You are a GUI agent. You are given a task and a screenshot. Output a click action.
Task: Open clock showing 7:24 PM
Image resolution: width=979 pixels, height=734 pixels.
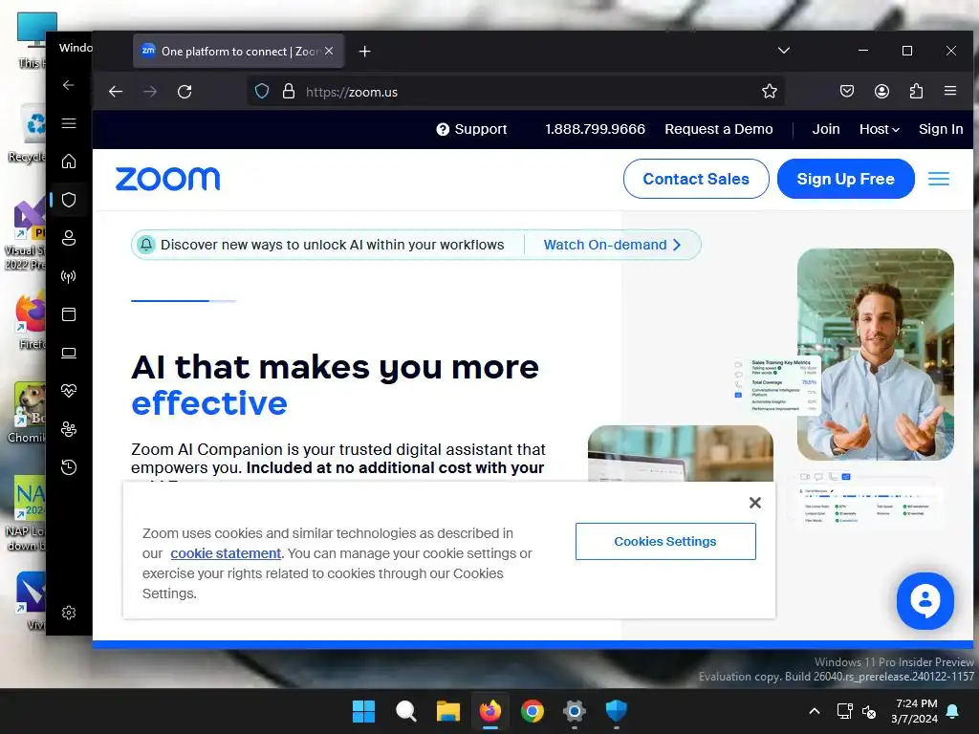pyautogui.click(x=916, y=711)
